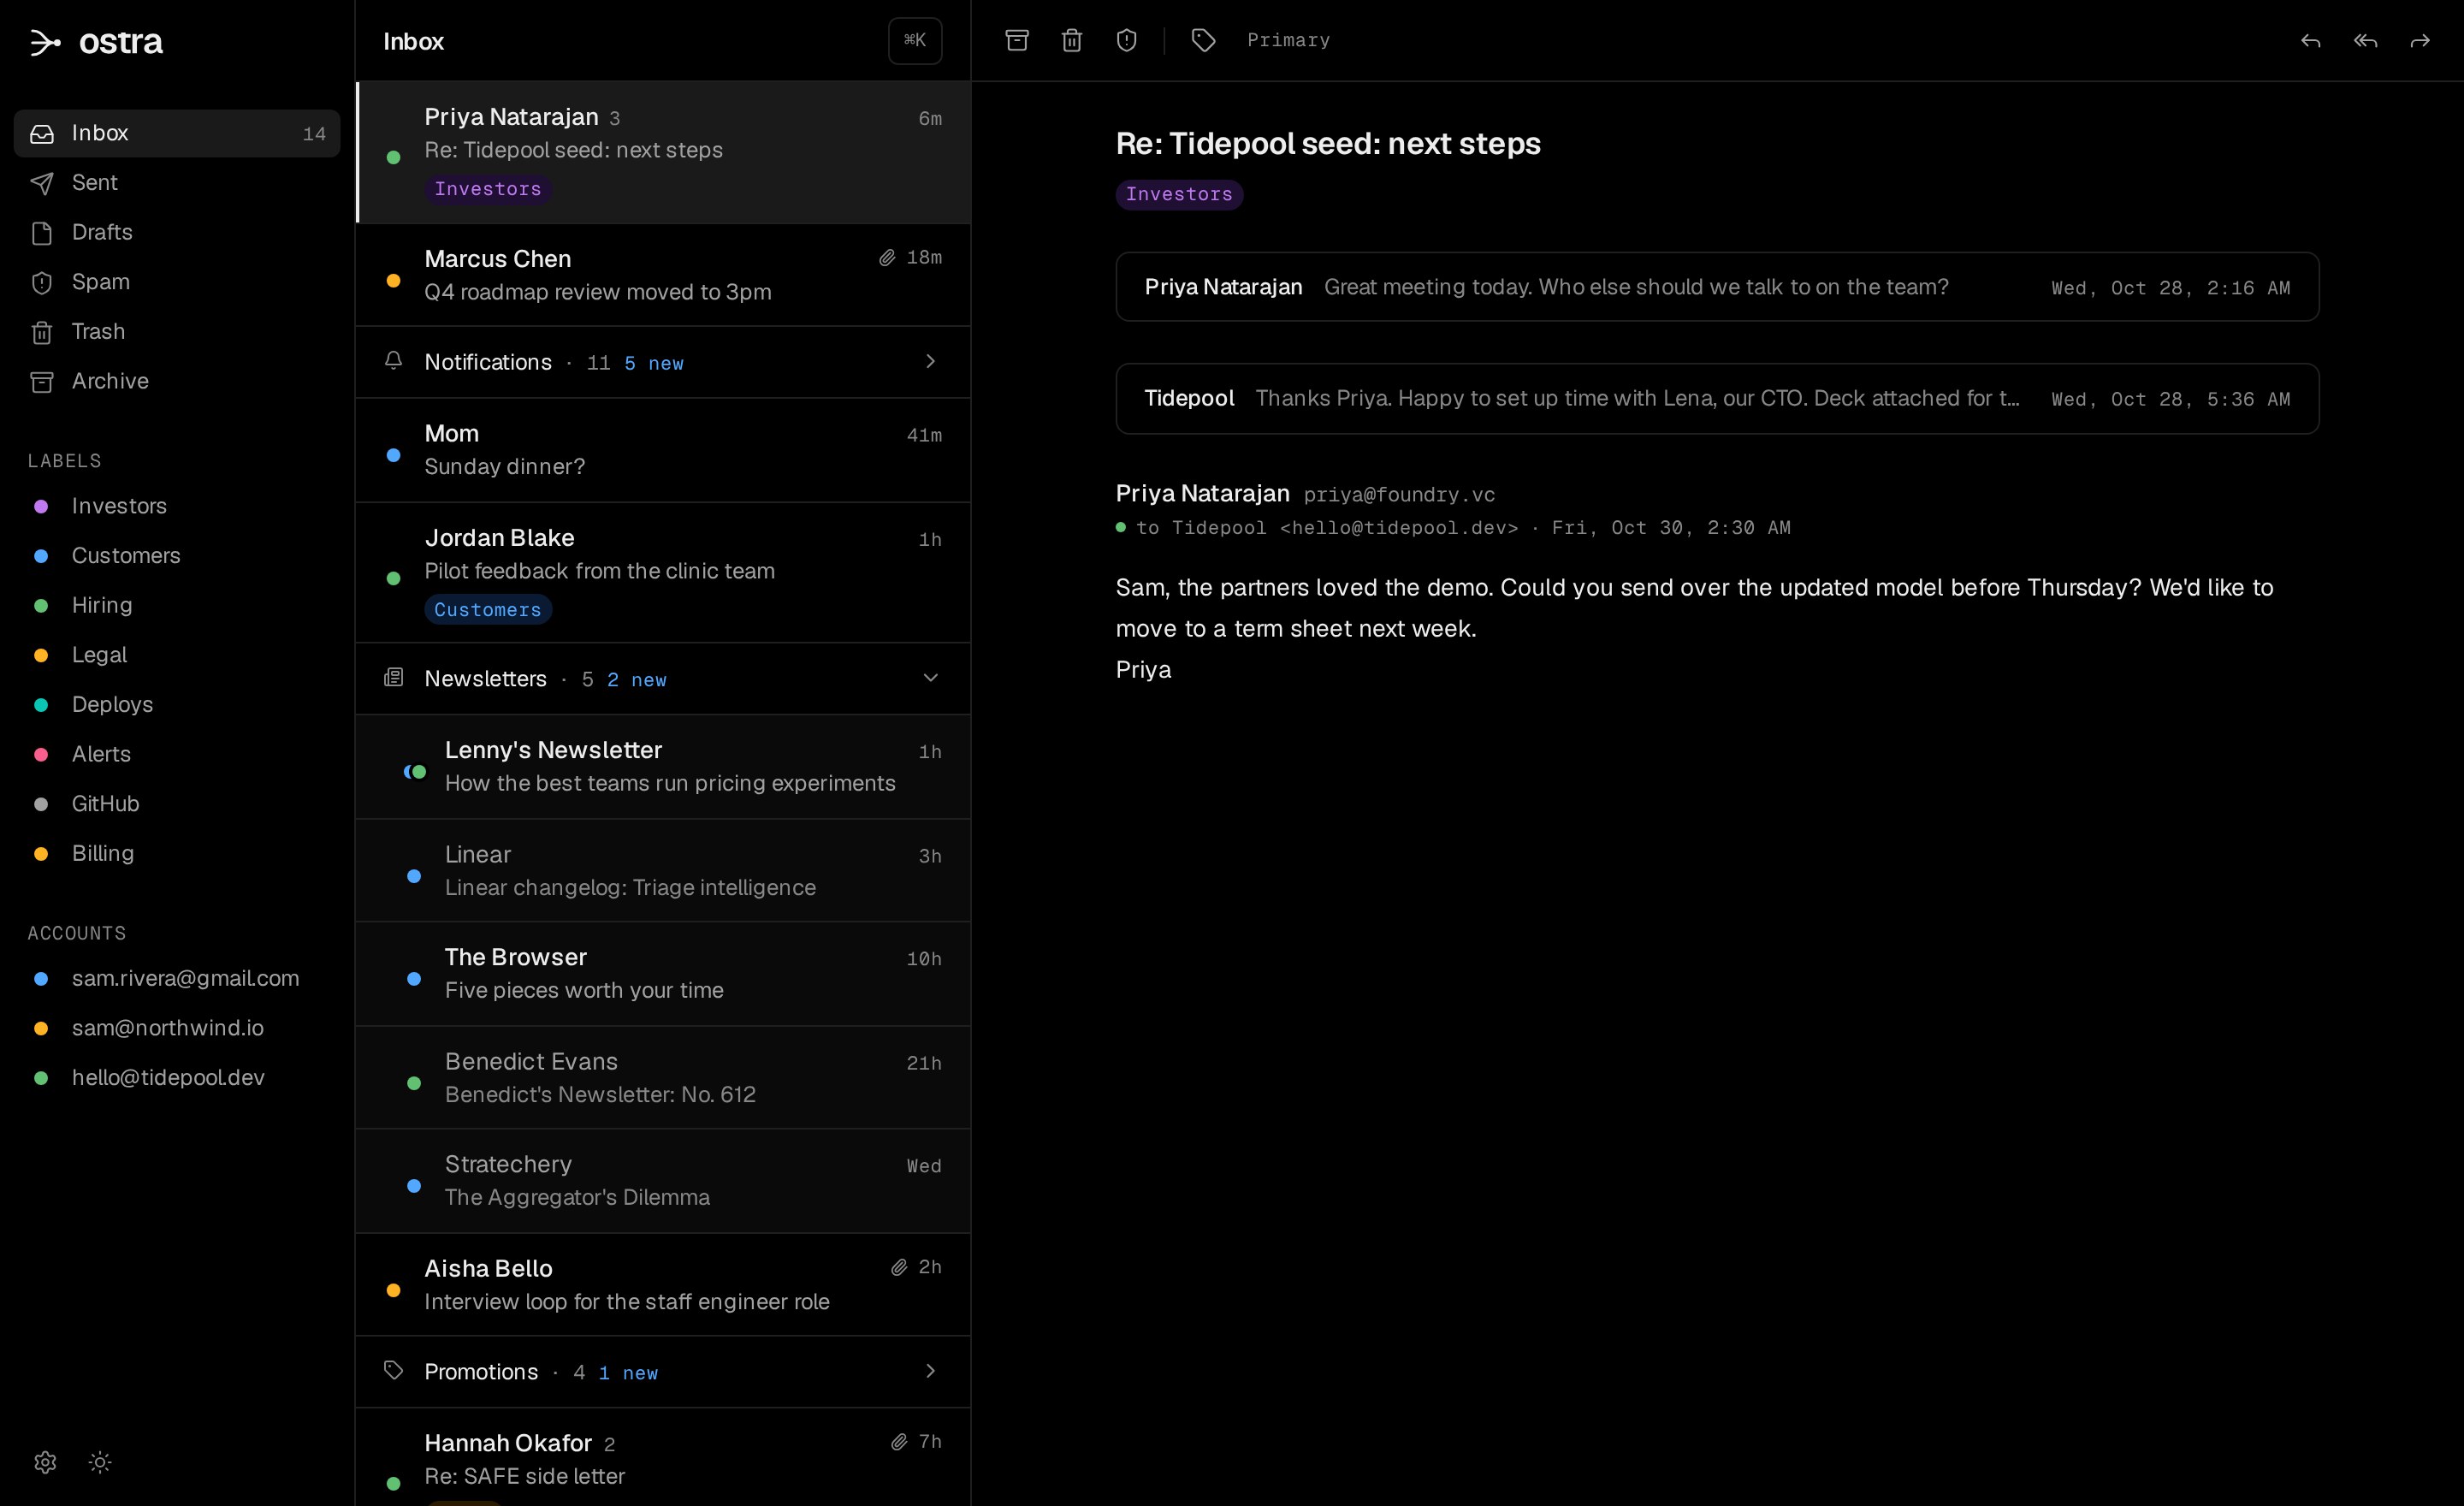The height and width of the screenshot is (1506, 2464).
Task: Expand the Notifications group chevron
Action: tap(930, 361)
